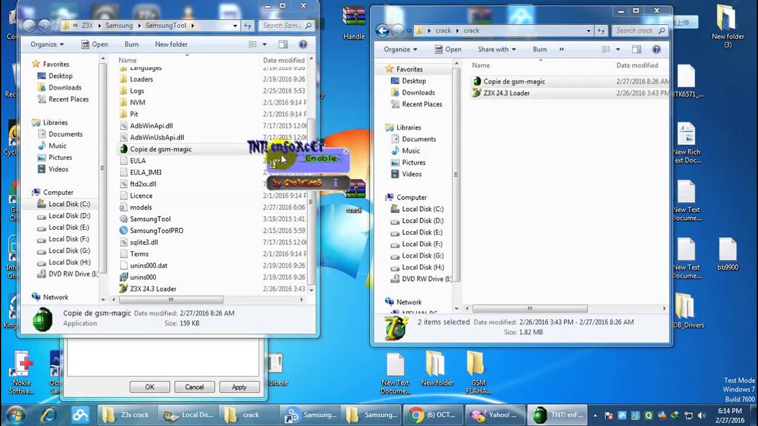Viewport: 758px width, 426px height.
Task: Click the Enable button on TNT enforcer
Action: pos(320,159)
